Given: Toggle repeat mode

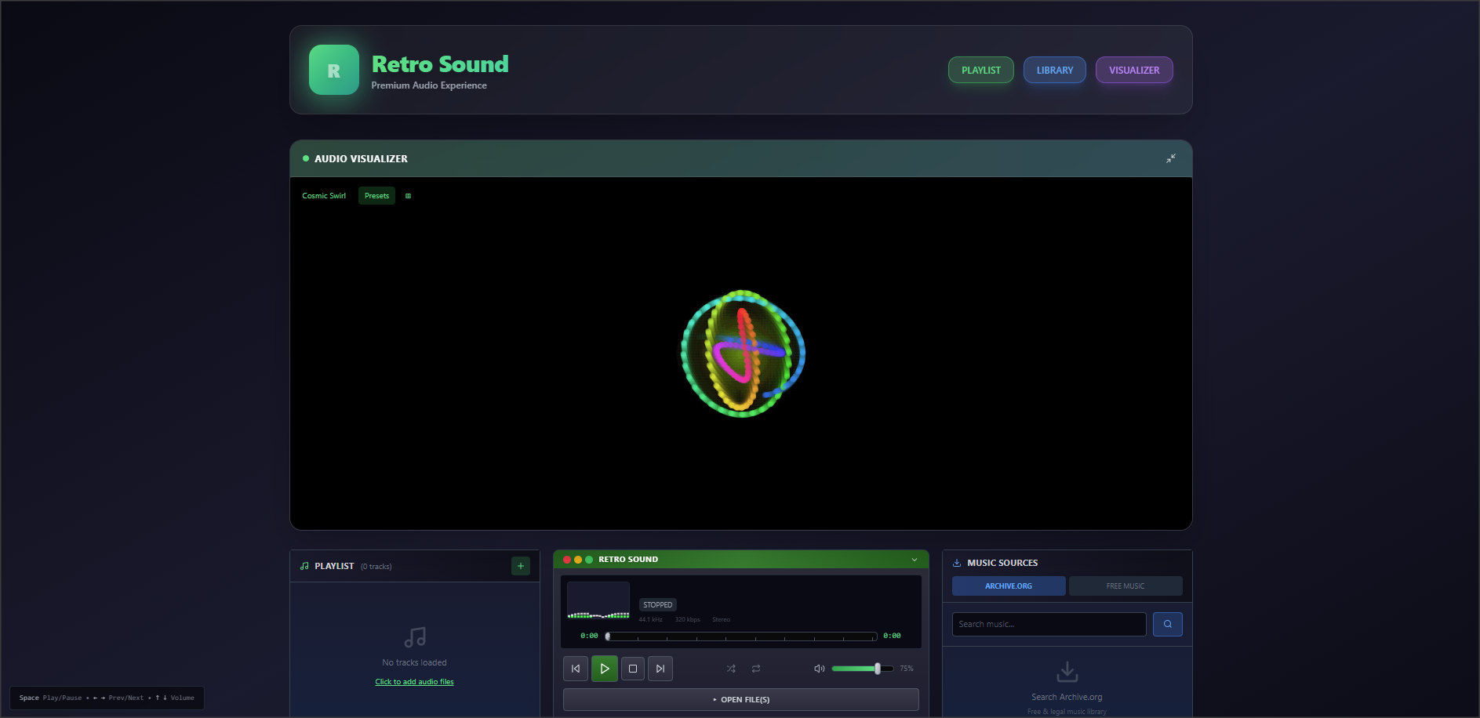Looking at the screenshot, I should [756, 669].
